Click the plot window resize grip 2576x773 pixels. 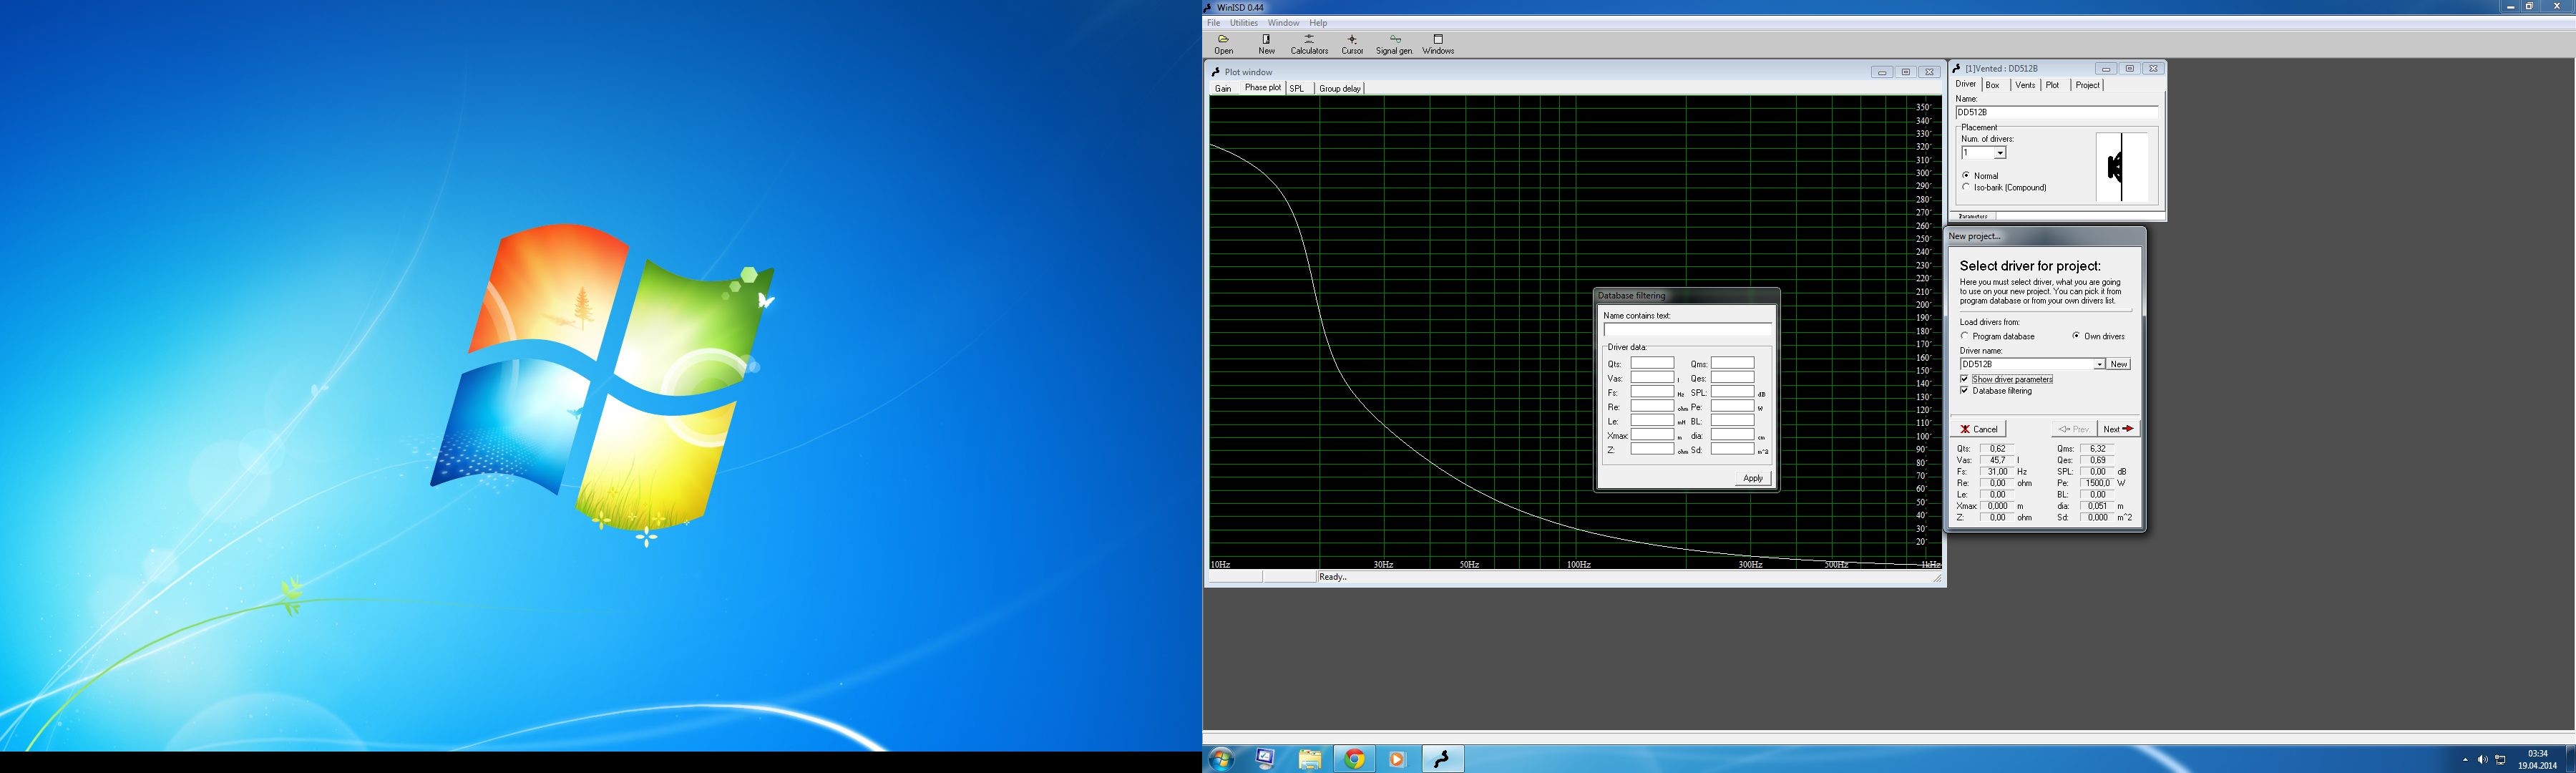1937,578
